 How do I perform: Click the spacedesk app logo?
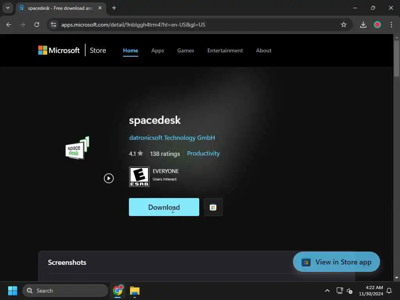[77, 148]
